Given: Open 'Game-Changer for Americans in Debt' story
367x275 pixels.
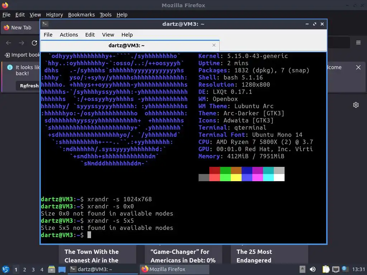Looking at the screenshot, I should (x=183, y=255).
